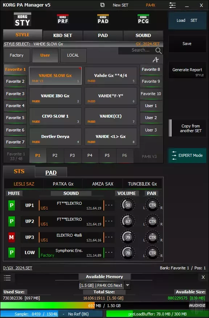209x318 pixels.
Task: Select the AMZA SAX STS
Action: coord(103,184)
